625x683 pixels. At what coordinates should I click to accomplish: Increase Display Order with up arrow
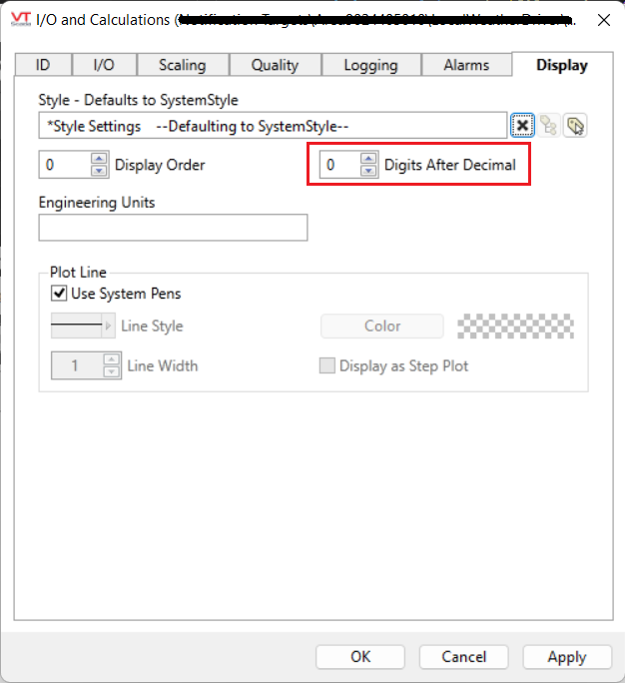click(x=98, y=159)
